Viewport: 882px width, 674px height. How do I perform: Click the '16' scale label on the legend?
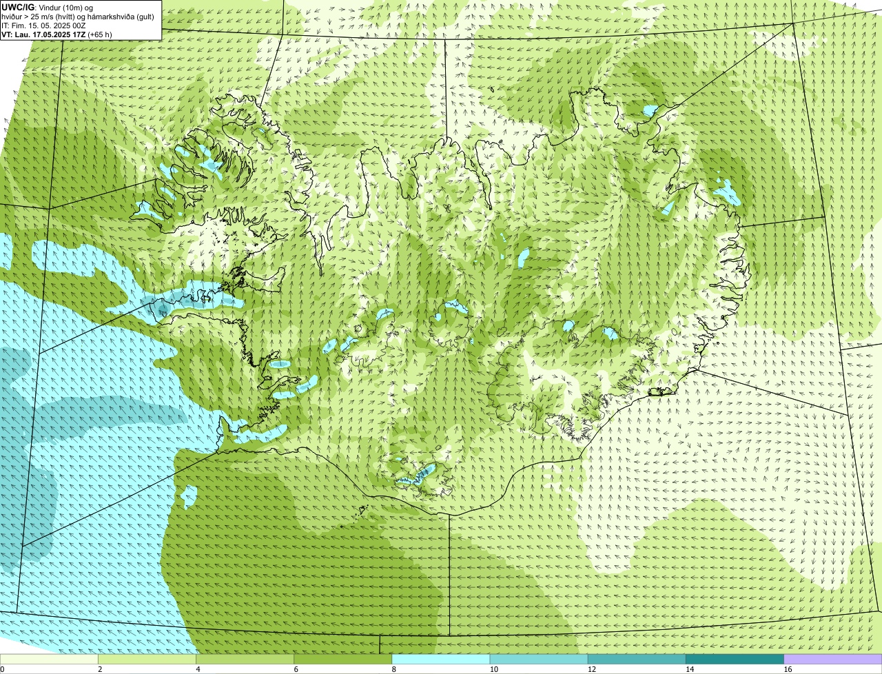[787, 669]
